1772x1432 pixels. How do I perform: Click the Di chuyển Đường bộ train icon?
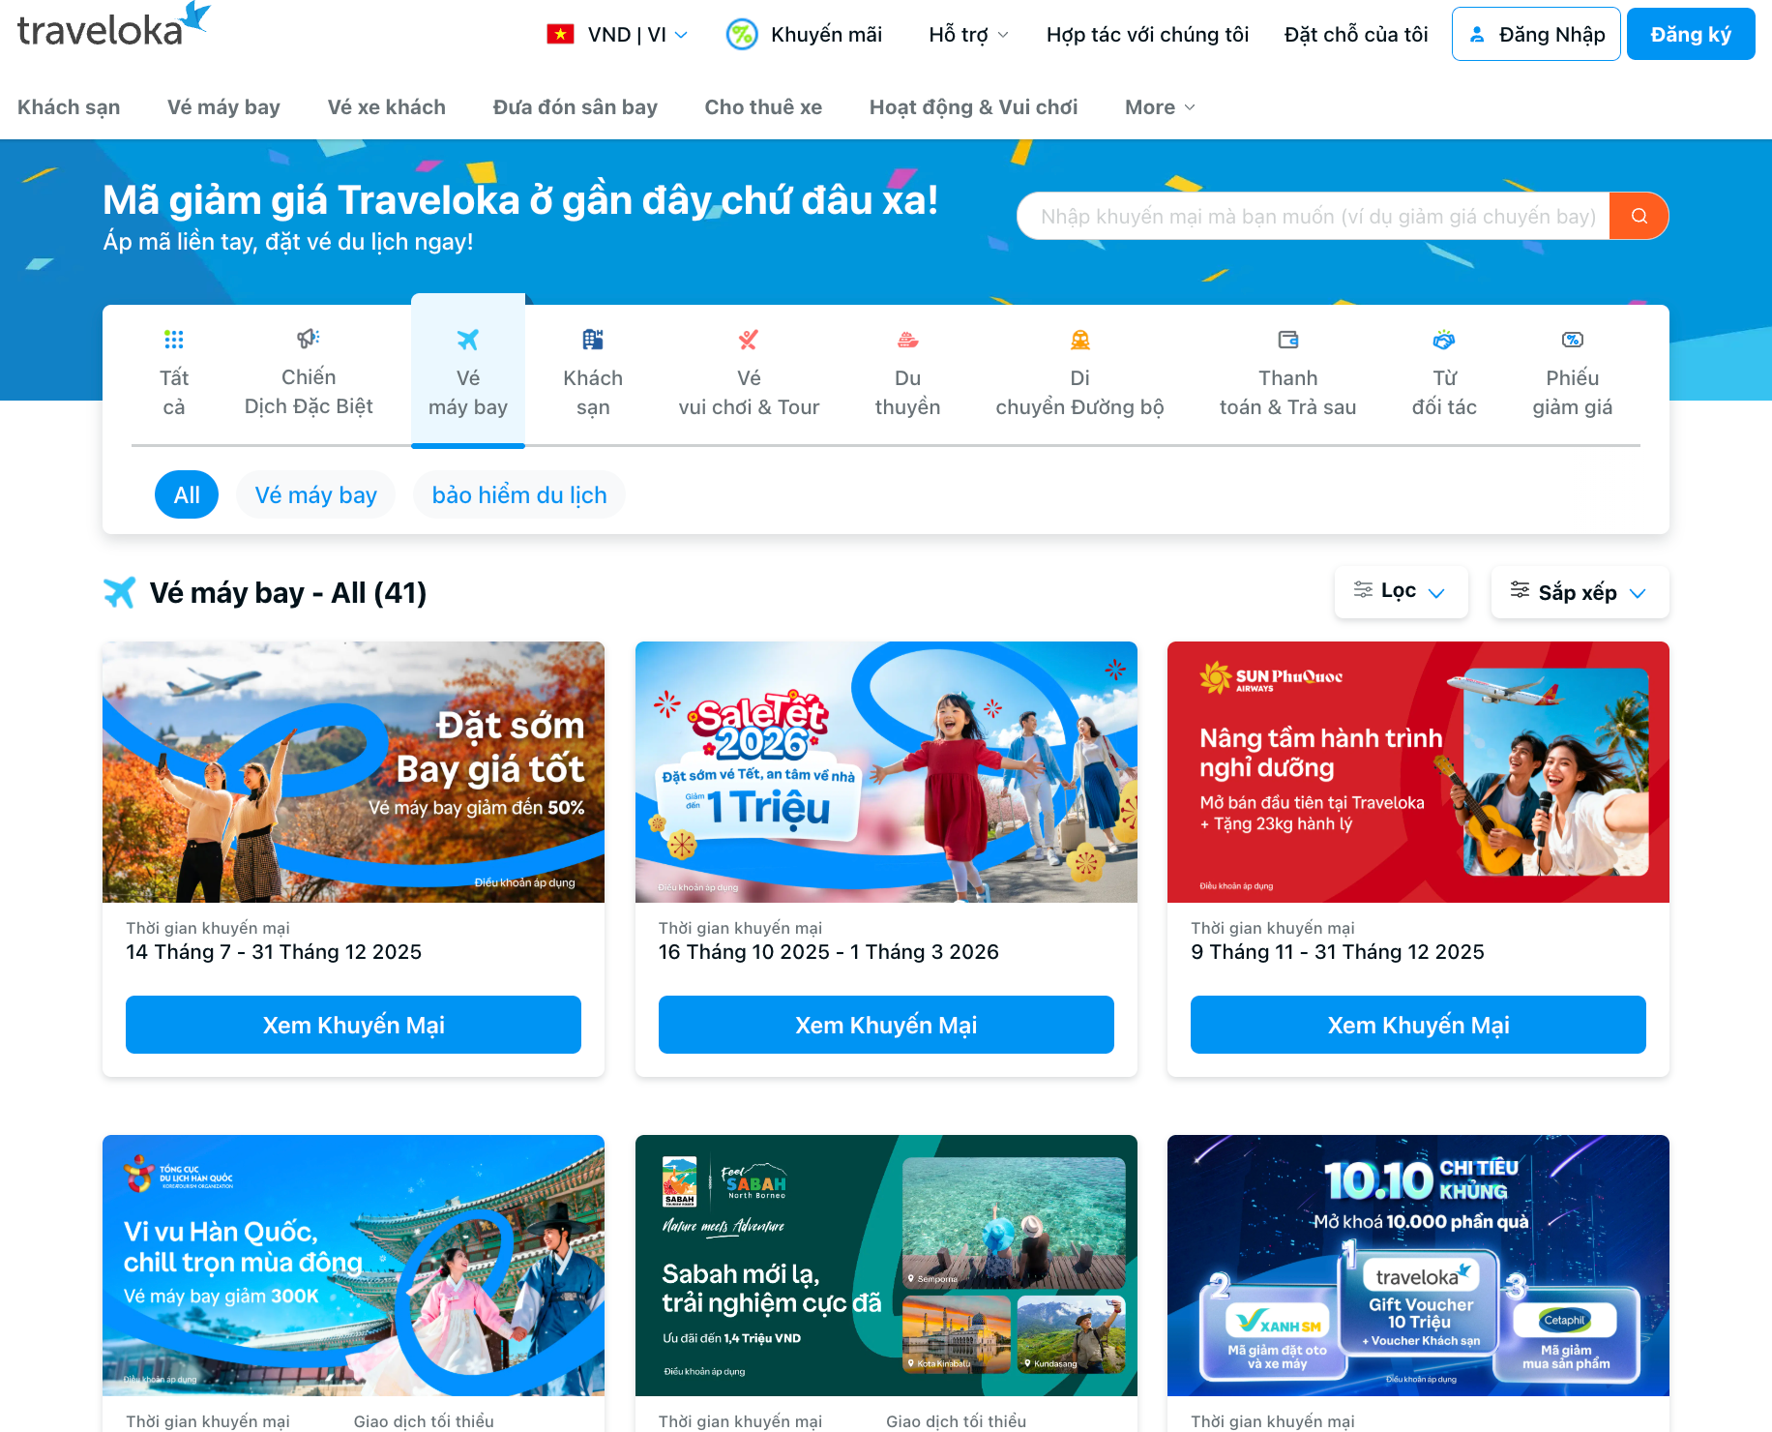[1080, 340]
